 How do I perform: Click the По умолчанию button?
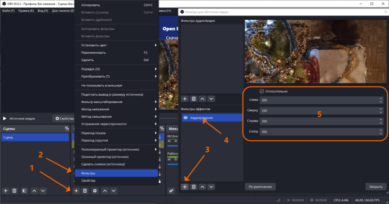[260, 186]
